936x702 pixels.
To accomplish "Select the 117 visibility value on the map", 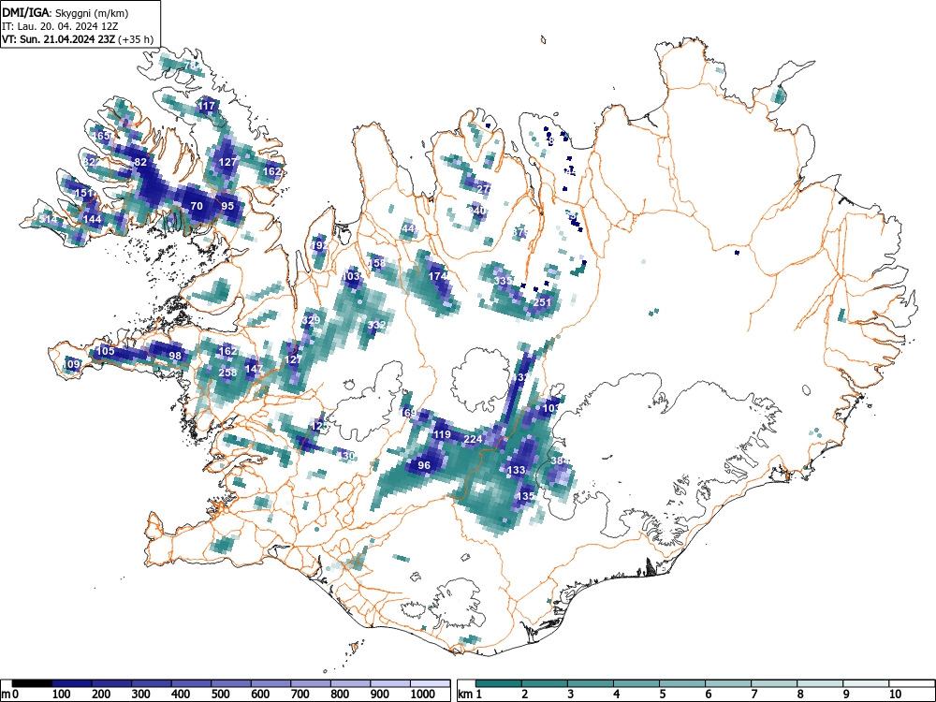I will pyautogui.click(x=207, y=107).
